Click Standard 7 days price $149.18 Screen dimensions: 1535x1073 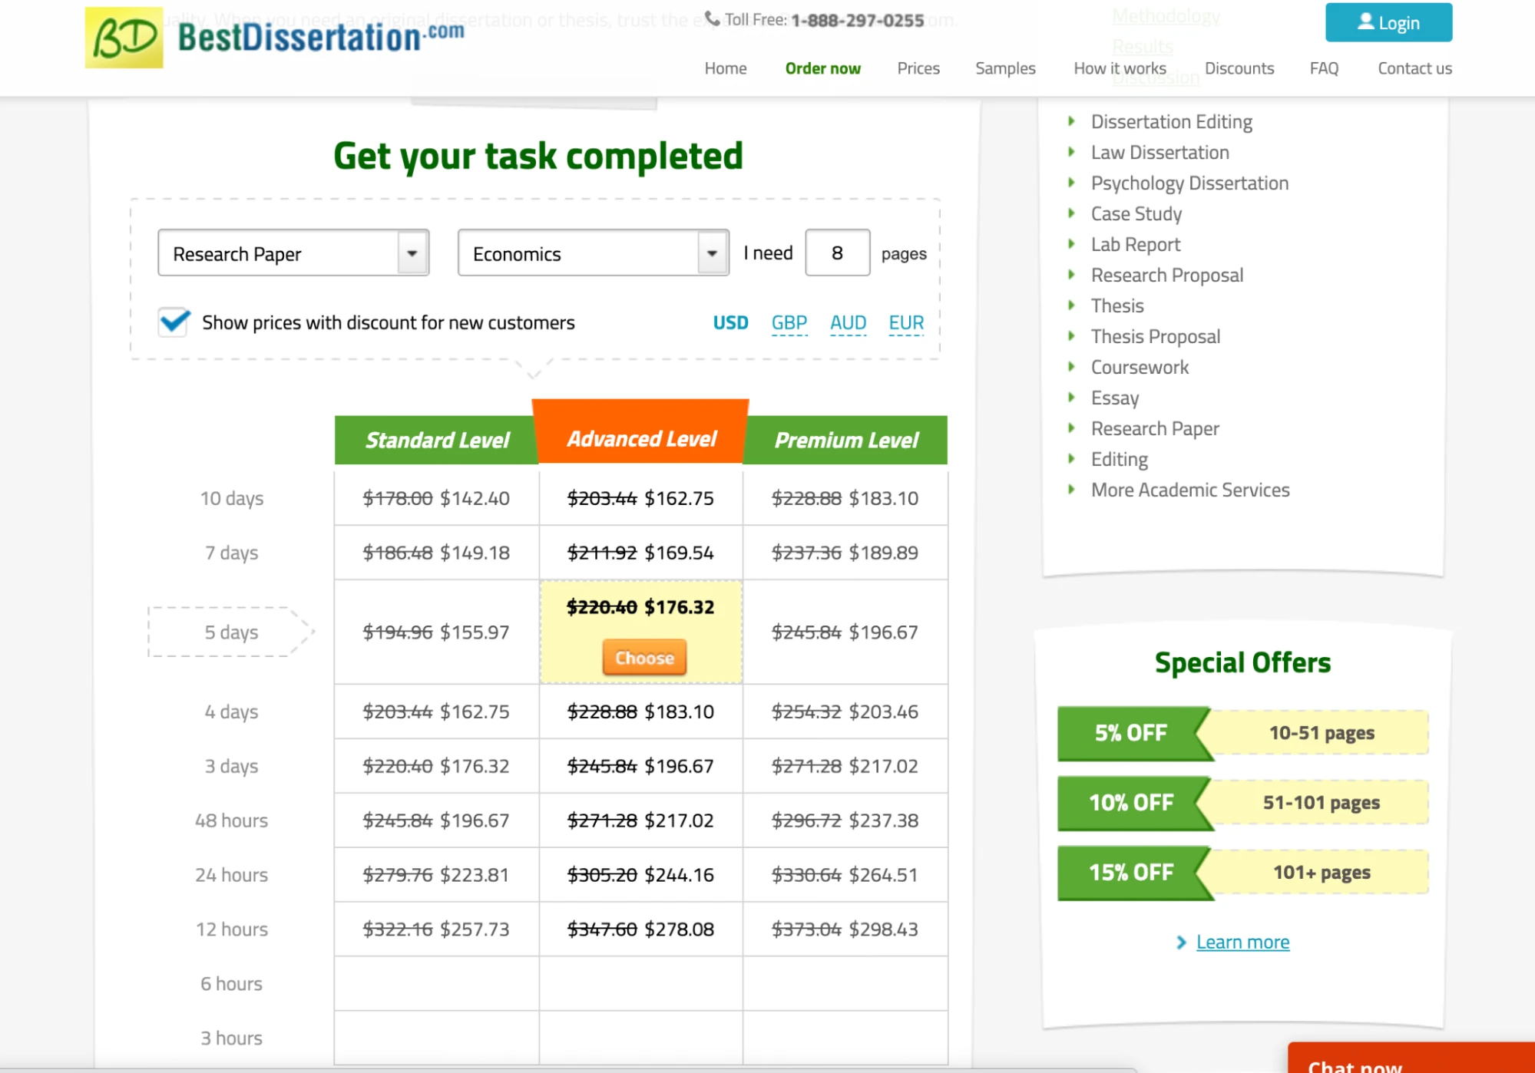475,553
